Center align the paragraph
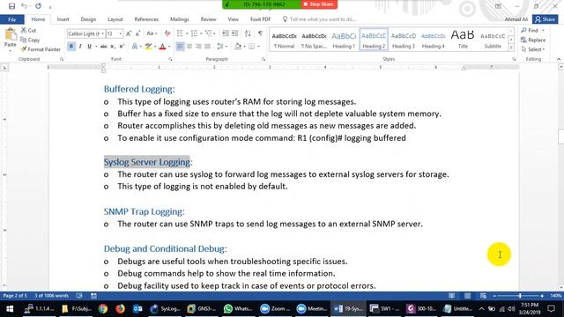The width and height of the screenshot is (564, 317). coord(189,47)
